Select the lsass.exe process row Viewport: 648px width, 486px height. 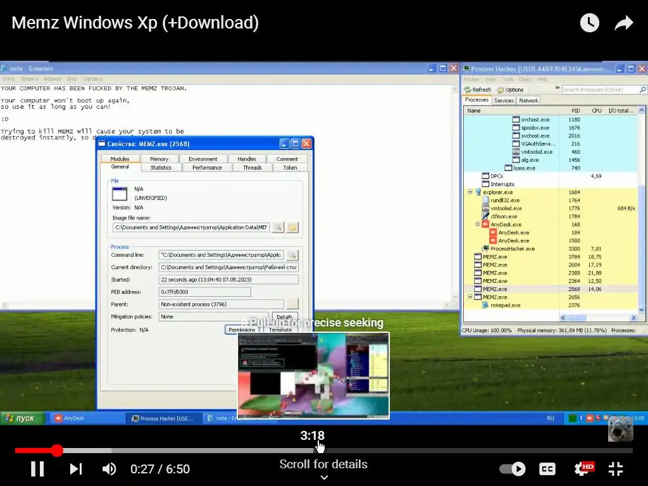pyautogui.click(x=551, y=168)
